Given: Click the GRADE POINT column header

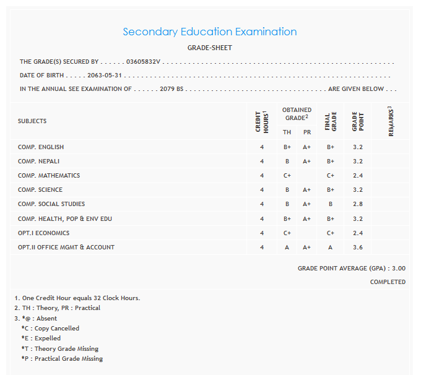Looking at the screenshot, I should coord(358,121).
